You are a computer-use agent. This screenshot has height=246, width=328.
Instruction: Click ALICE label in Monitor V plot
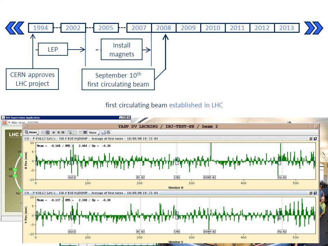pos(72,232)
